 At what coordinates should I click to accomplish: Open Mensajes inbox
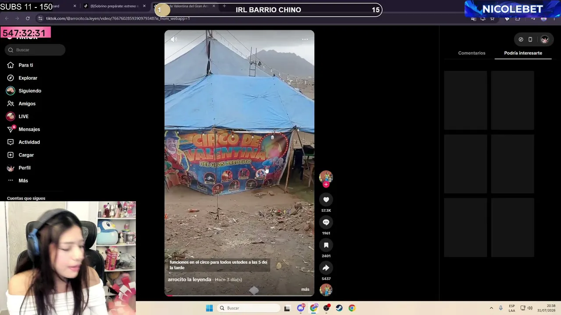point(24,129)
